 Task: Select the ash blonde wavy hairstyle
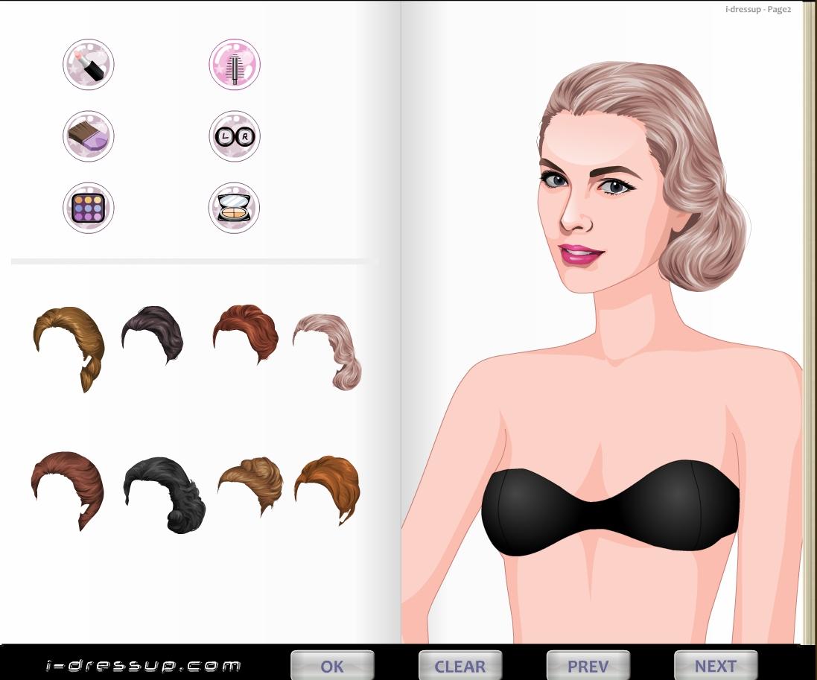pyautogui.click(x=330, y=349)
